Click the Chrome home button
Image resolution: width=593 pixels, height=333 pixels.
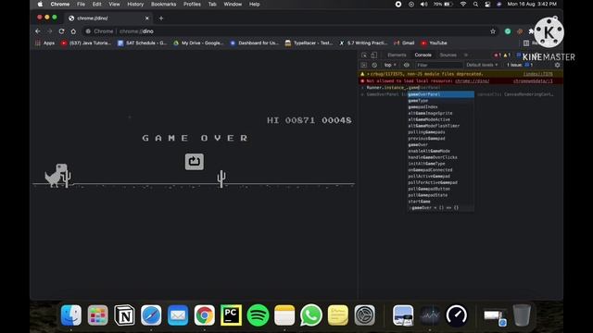coord(73,31)
